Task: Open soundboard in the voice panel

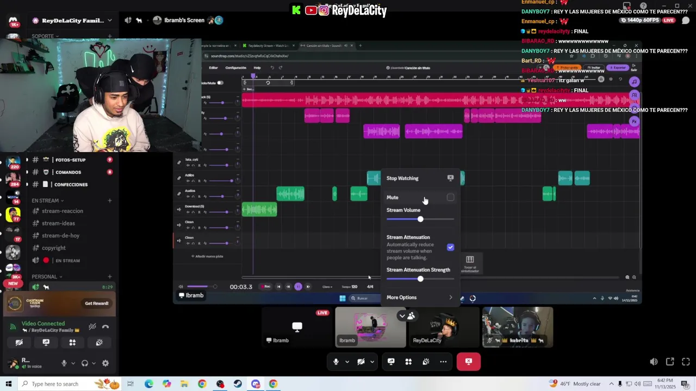Action: [99, 343]
